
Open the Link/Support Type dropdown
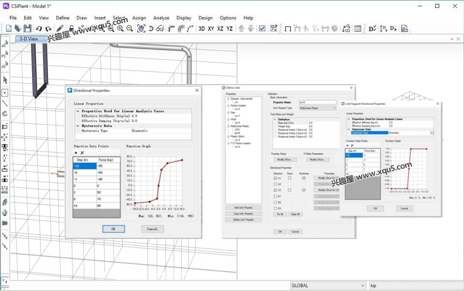[x=317, y=108]
